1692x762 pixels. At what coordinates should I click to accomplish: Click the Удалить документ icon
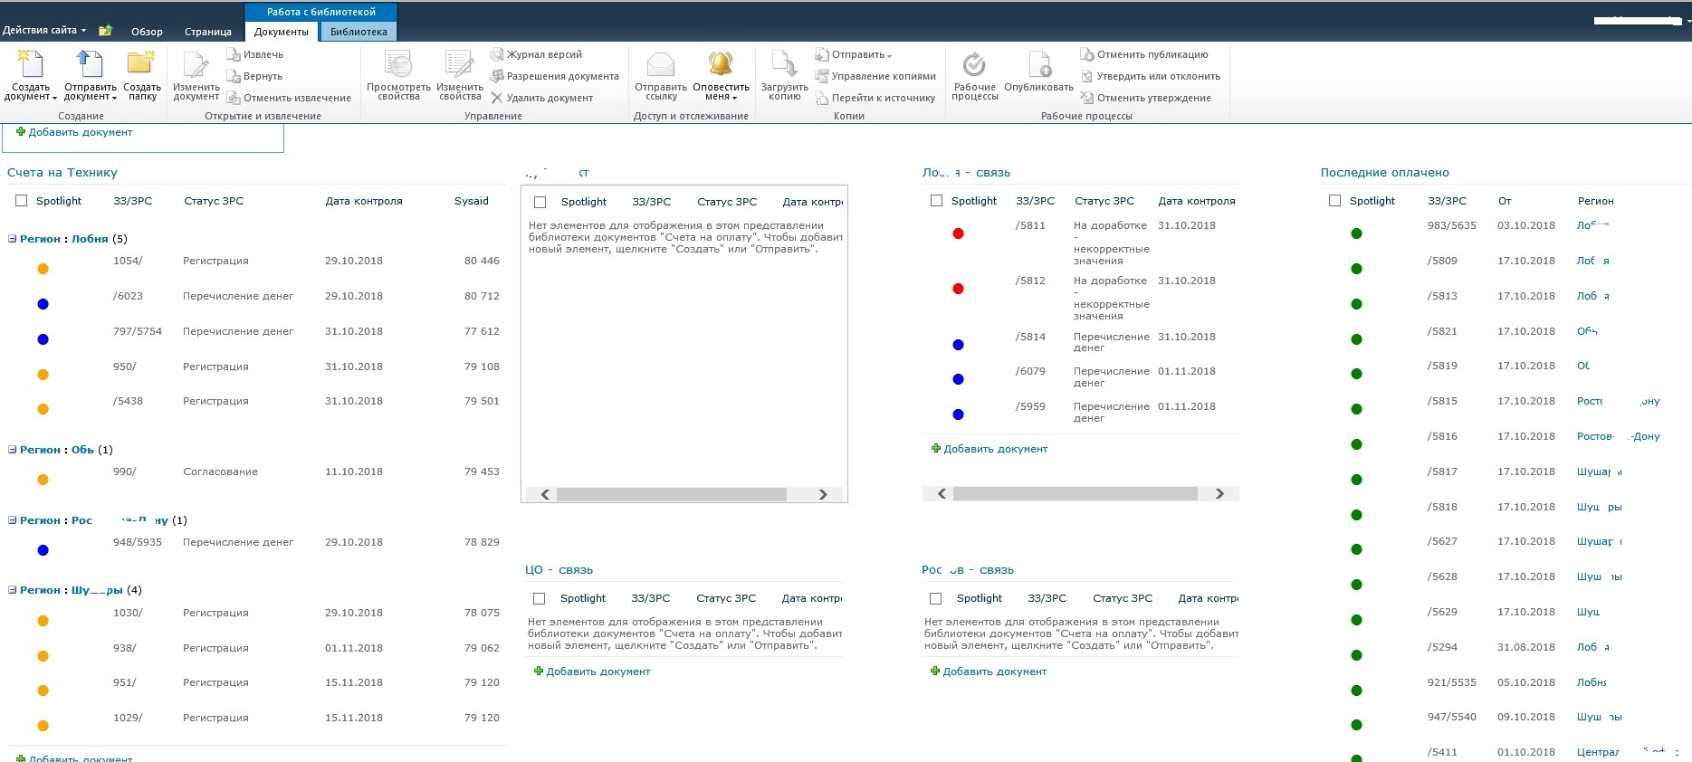(x=496, y=98)
